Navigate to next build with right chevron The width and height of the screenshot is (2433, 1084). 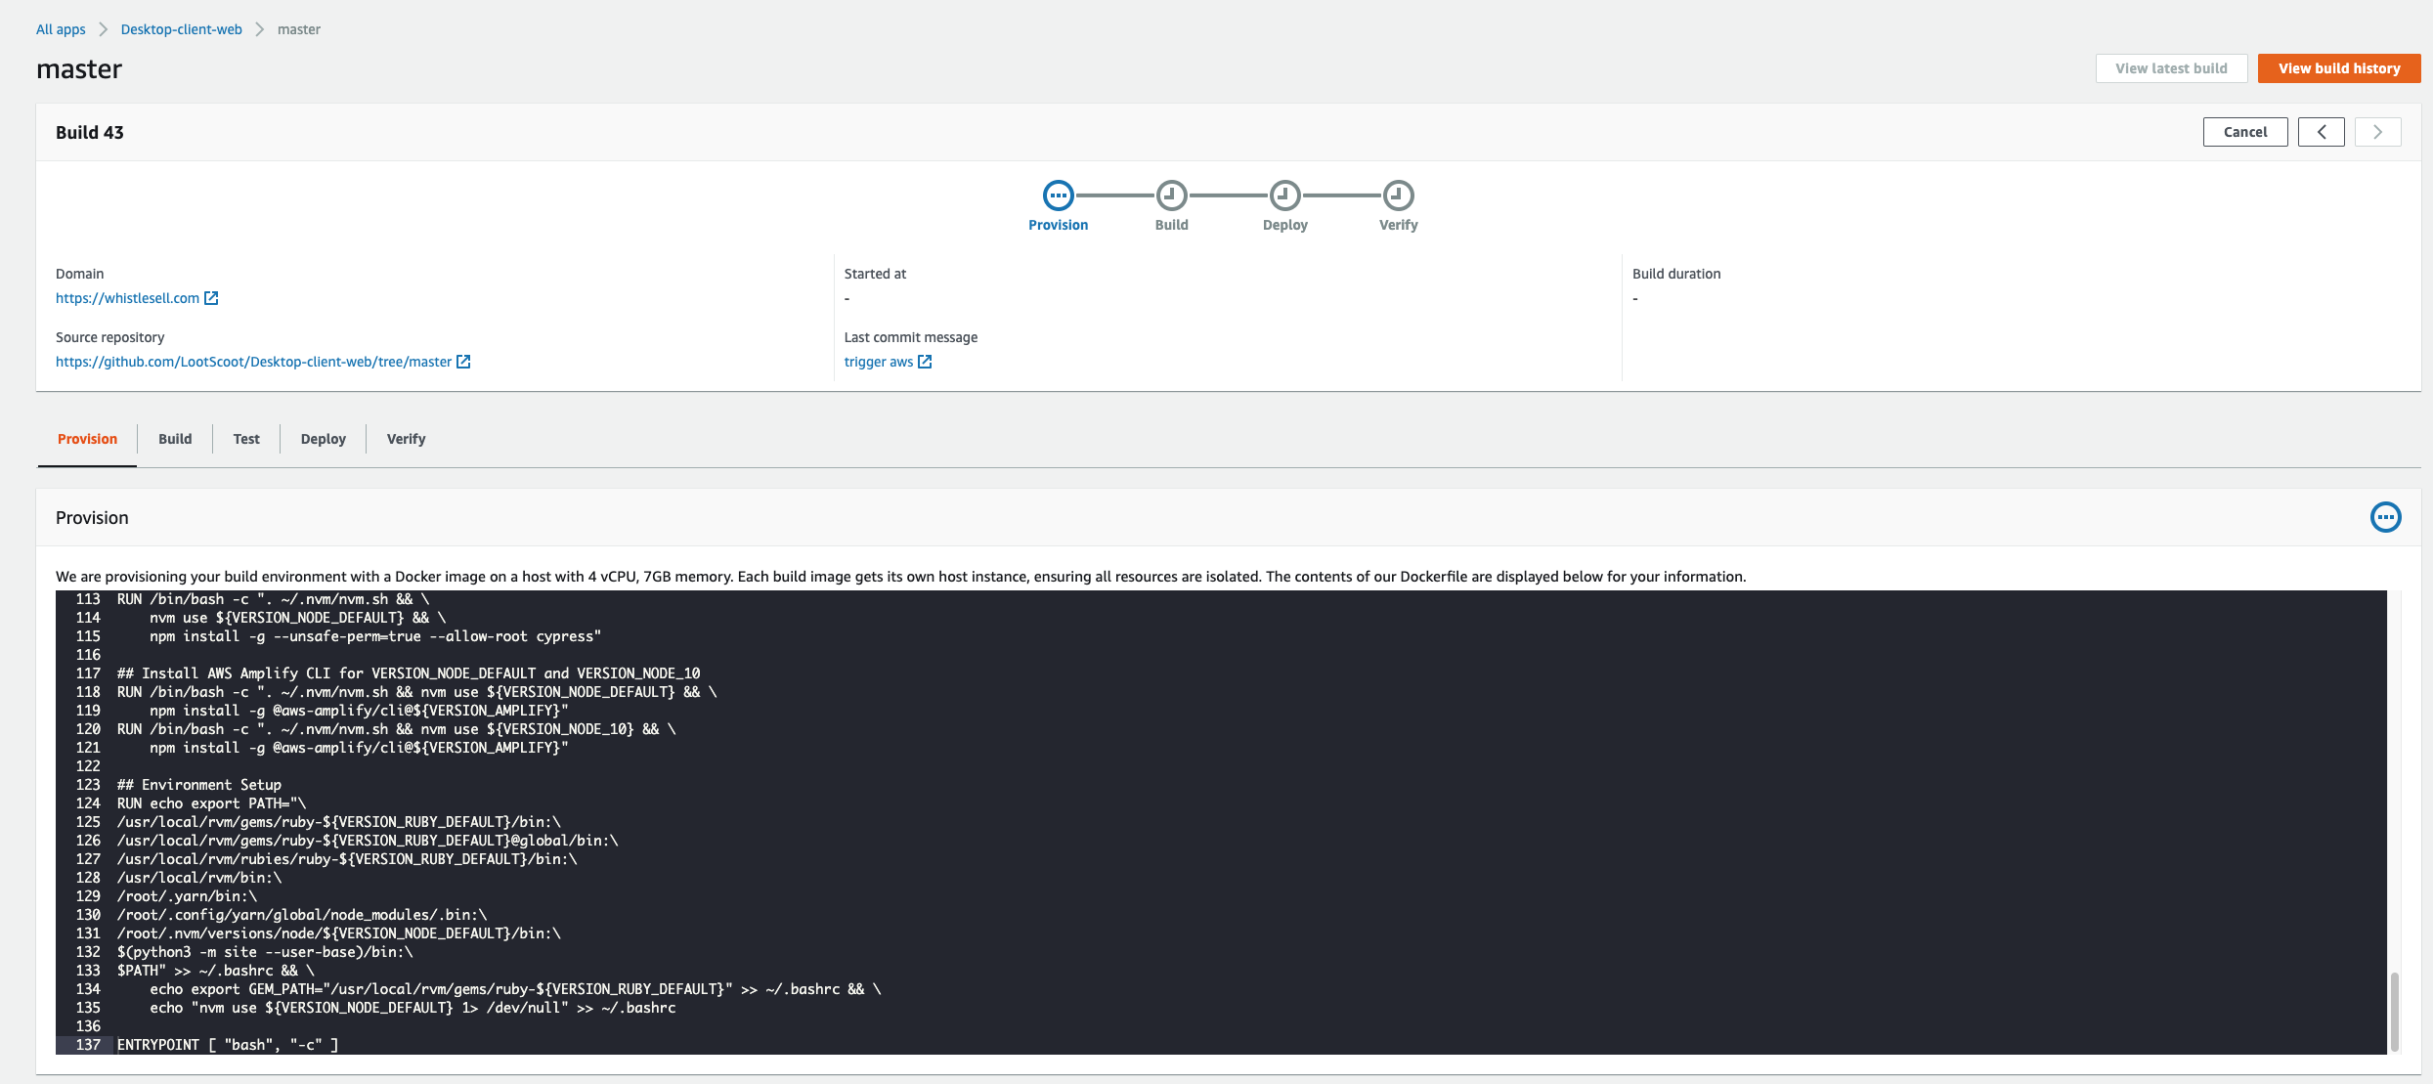pos(2378,131)
